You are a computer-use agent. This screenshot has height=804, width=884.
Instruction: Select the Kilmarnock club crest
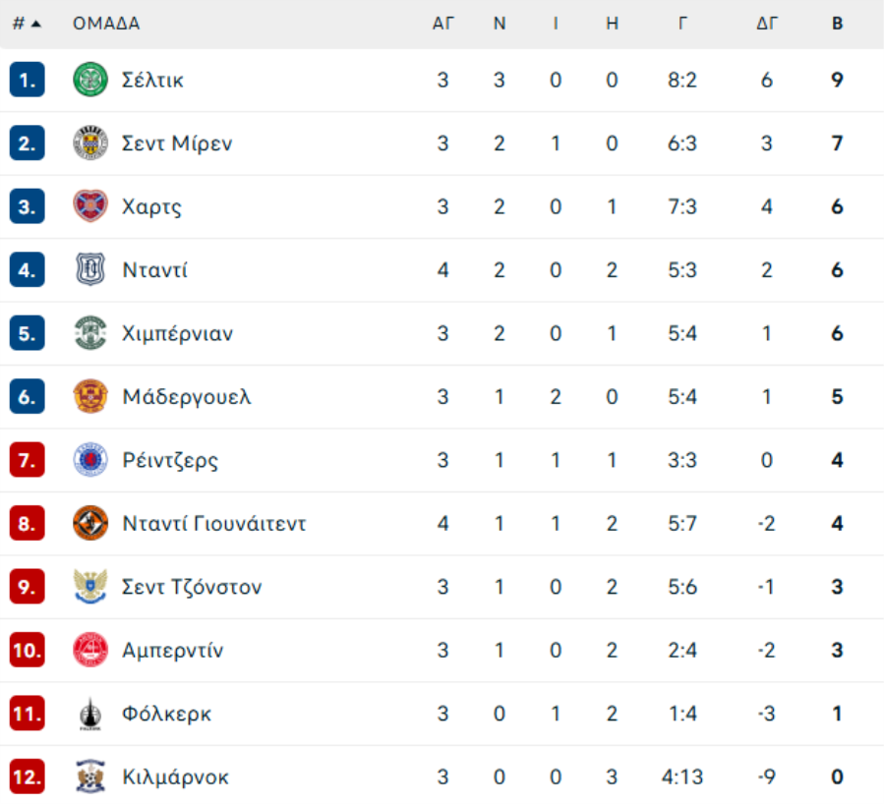(90, 776)
